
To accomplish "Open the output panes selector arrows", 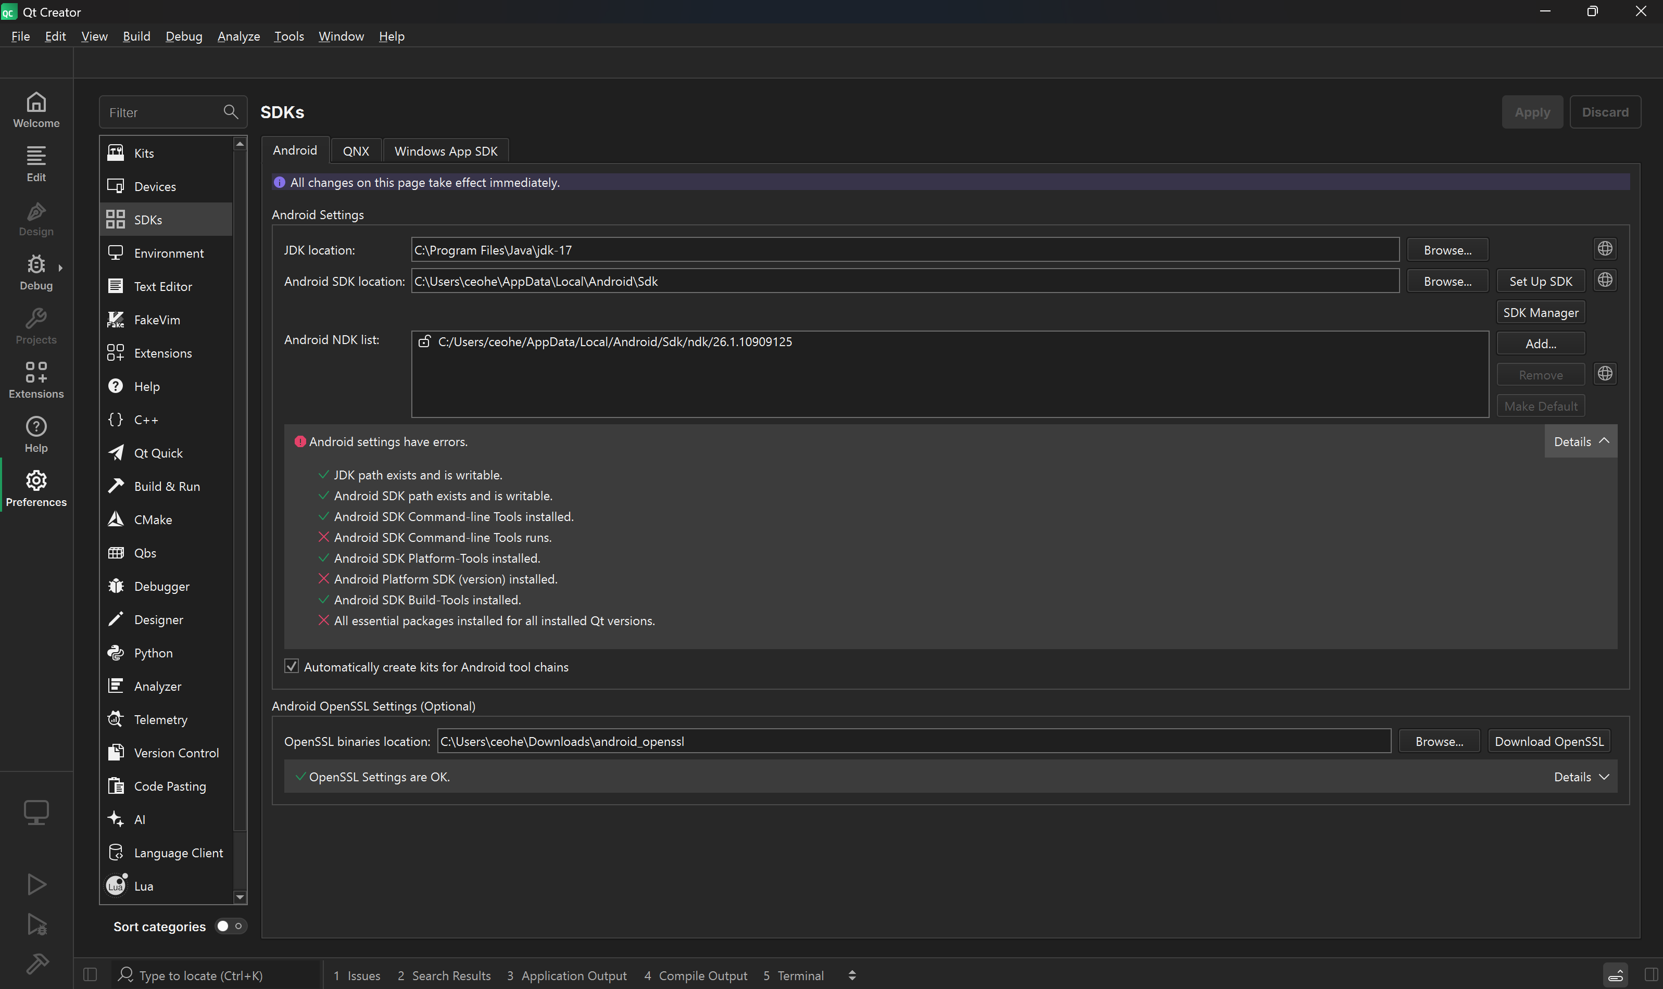I will [x=852, y=975].
